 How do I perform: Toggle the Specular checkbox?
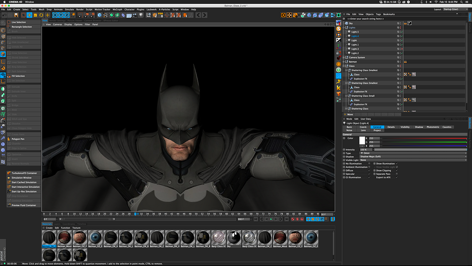coord(370,174)
